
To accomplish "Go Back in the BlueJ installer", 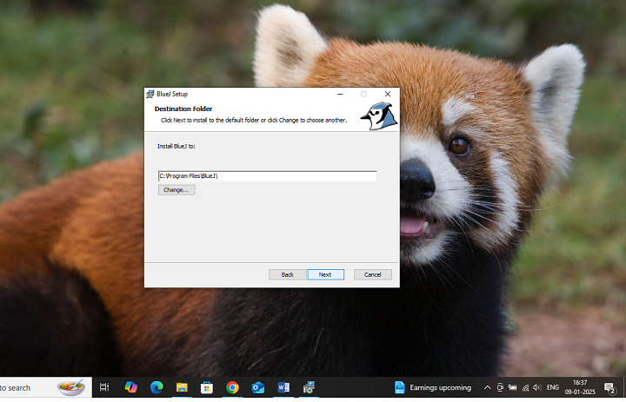I will (x=288, y=274).
